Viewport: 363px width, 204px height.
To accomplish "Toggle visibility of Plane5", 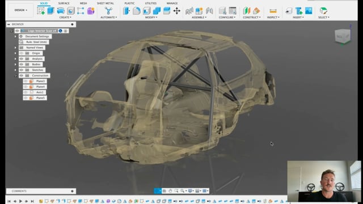I will (x=26, y=98).
